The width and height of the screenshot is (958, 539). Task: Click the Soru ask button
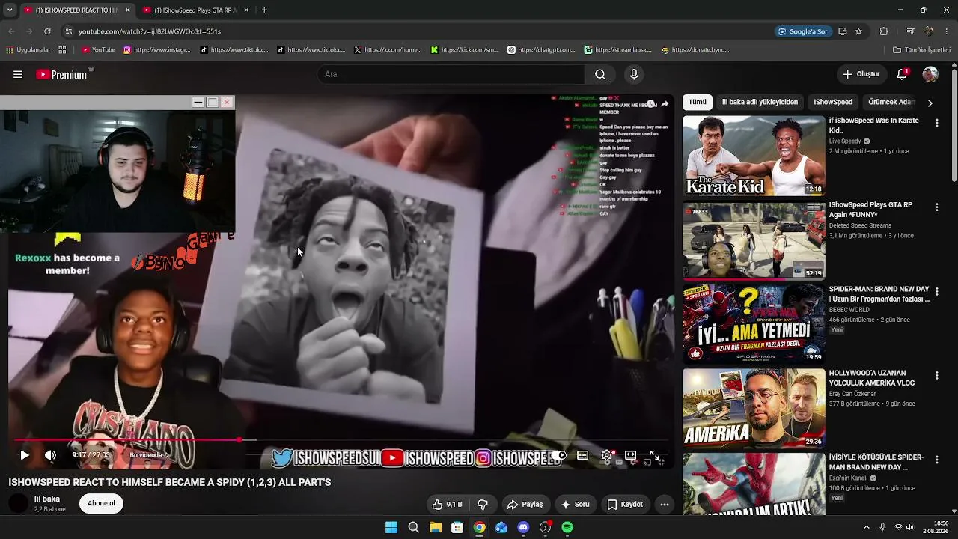pyautogui.click(x=575, y=505)
